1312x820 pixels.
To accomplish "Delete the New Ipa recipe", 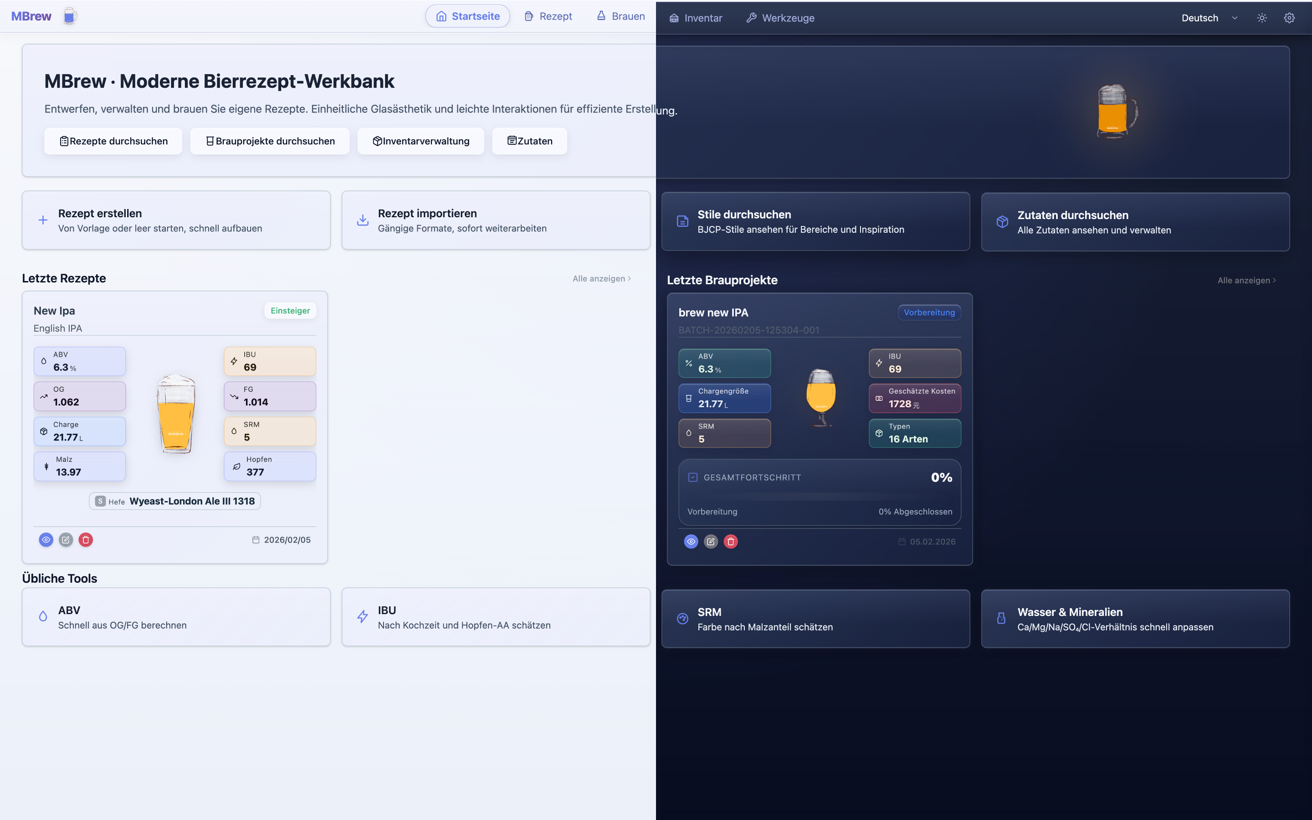I will (x=86, y=540).
